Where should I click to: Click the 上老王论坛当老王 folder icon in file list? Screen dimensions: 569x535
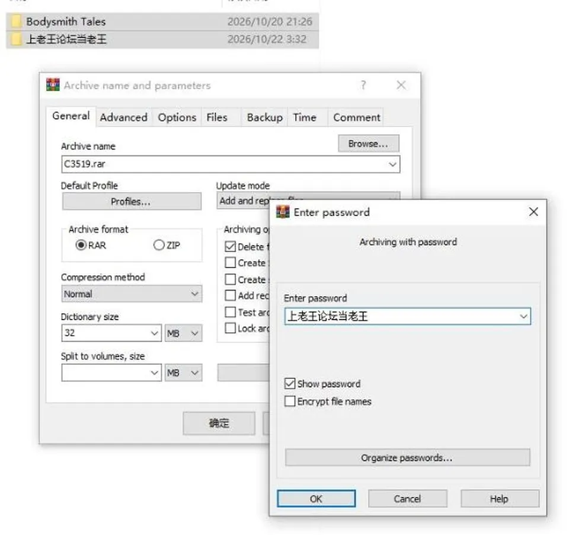[16, 39]
